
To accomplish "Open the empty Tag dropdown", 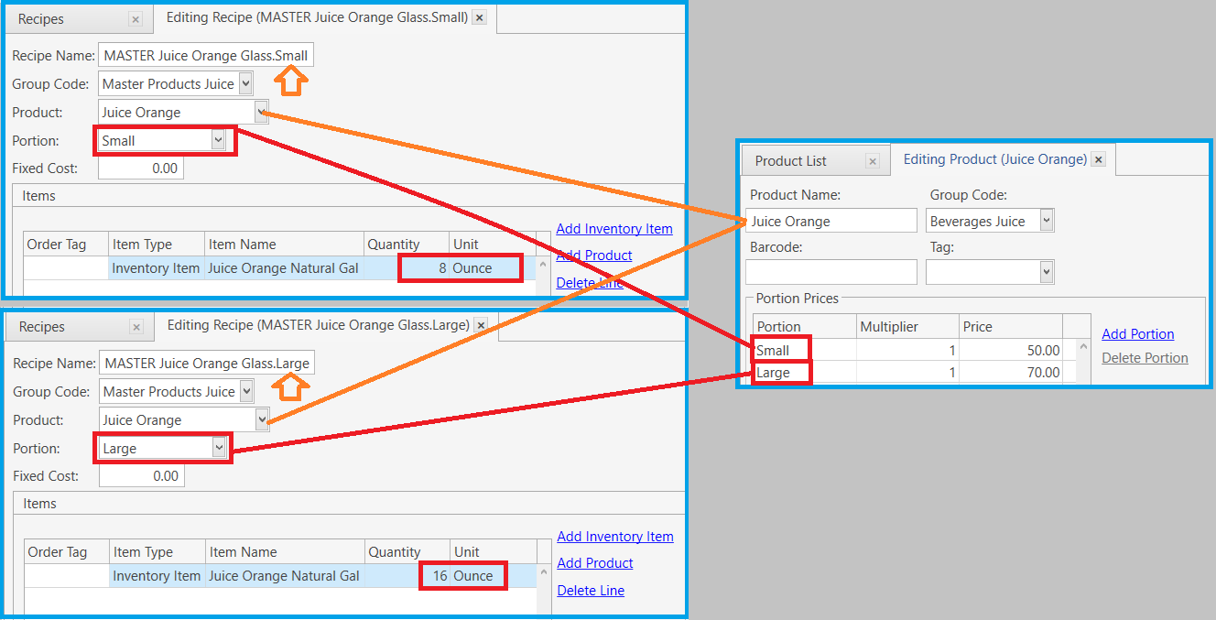I will click(1047, 272).
